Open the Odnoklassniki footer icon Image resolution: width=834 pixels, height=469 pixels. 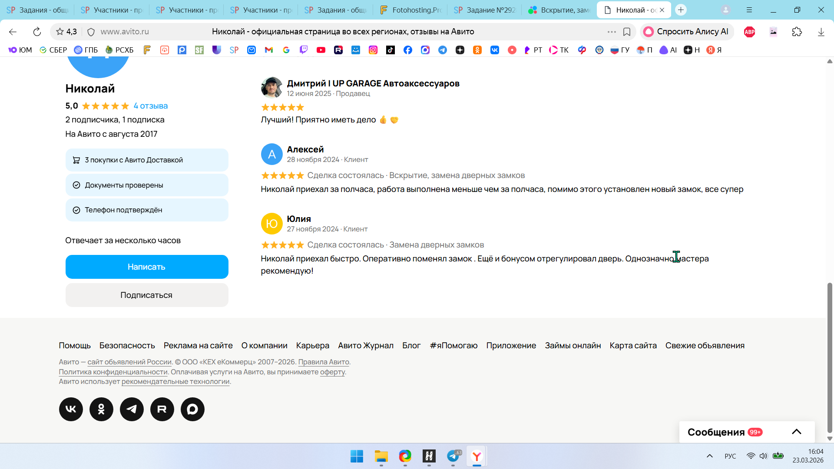[101, 409]
